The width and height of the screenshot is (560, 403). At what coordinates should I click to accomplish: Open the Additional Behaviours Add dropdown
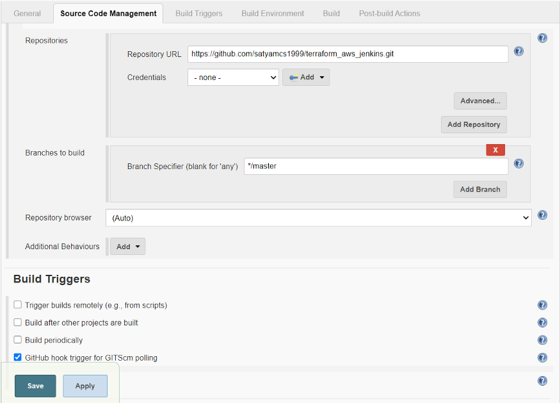pos(127,247)
